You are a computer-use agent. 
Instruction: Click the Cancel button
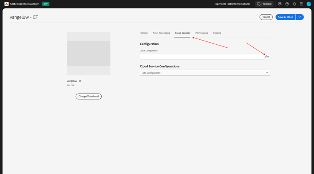point(266,17)
